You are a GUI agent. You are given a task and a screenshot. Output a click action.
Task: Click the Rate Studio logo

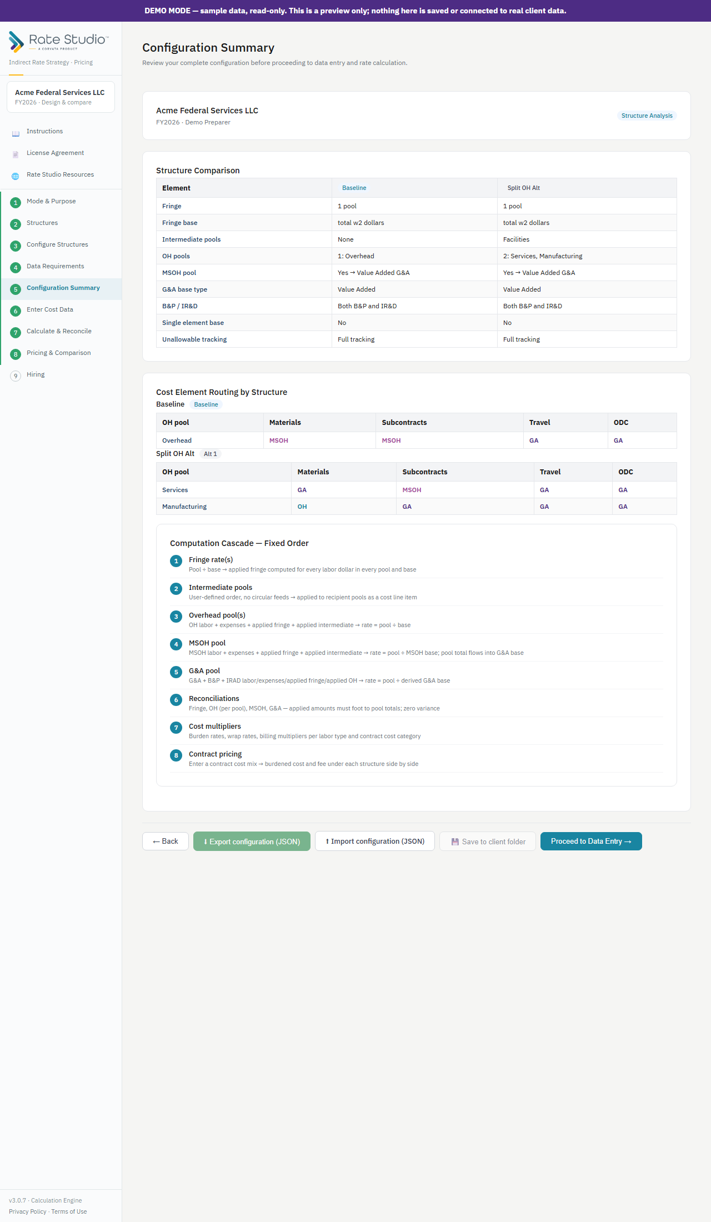(x=59, y=42)
